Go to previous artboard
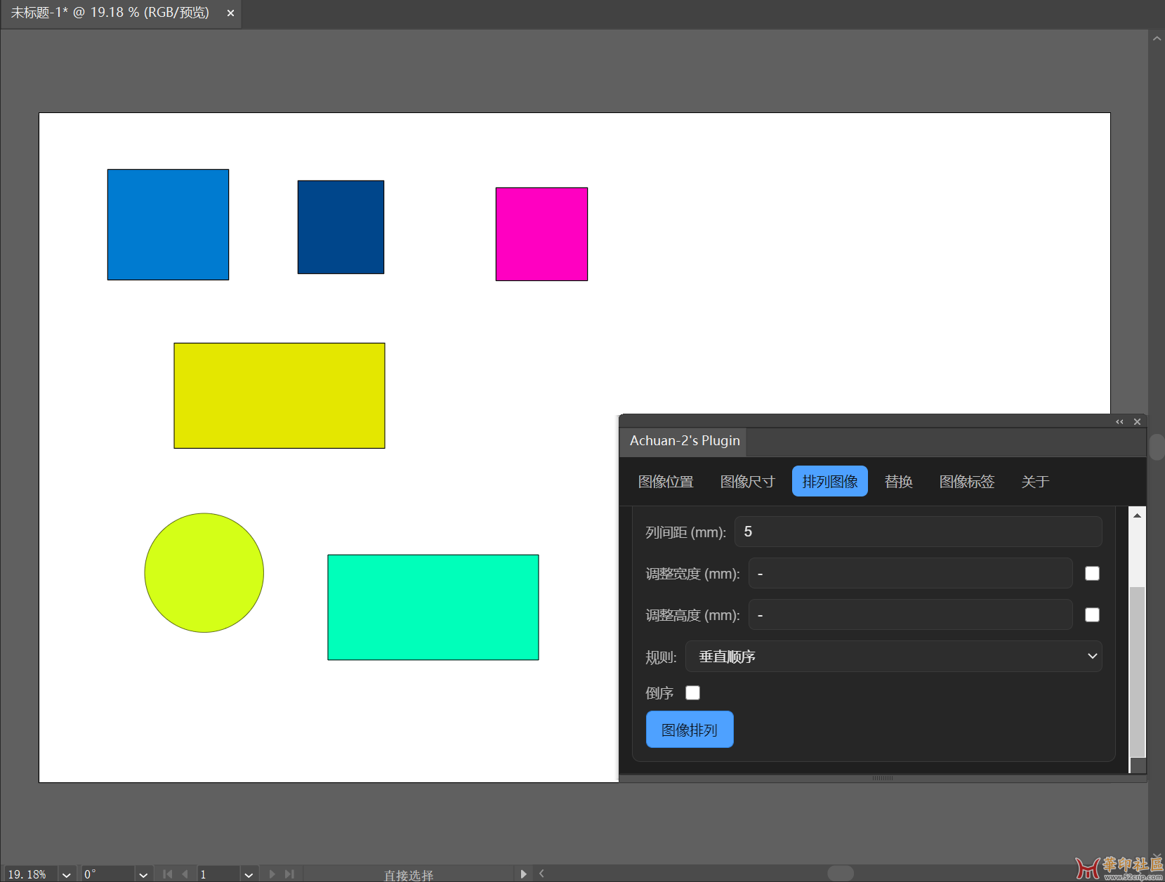 tap(185, 874)
